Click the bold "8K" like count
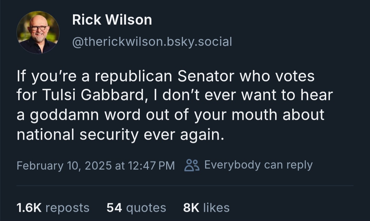The height and width of the screenshot is (221, 370). point(191,208)
